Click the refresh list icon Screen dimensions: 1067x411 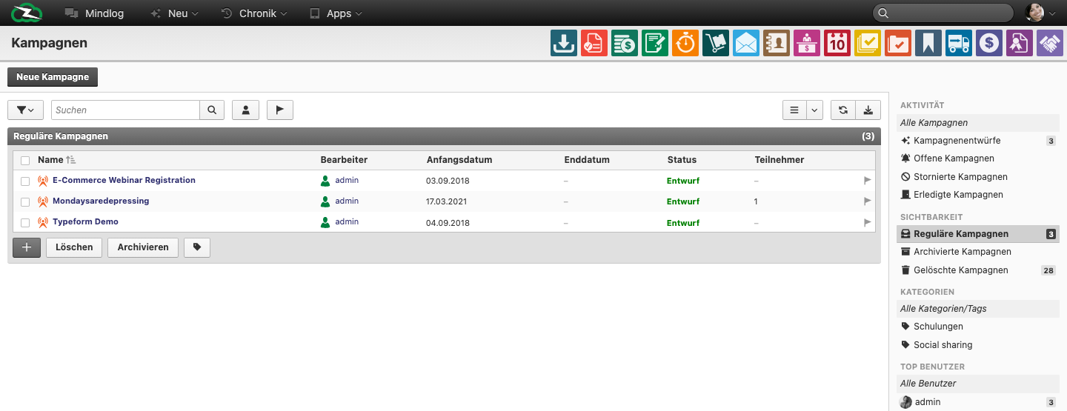(x=843, y=110)
